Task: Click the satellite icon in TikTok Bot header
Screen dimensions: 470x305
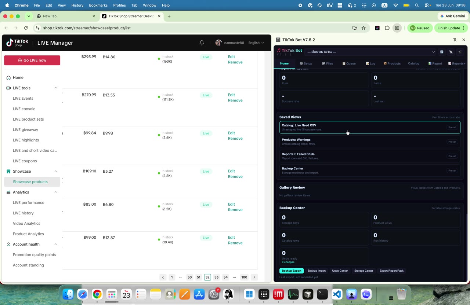Action: (x=451, y=52)
